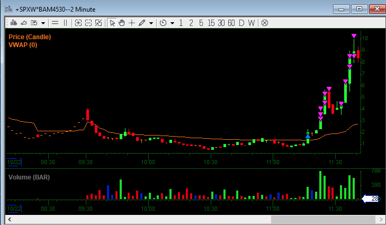386x225 pixels.
Task: Click the topmost magenta triangle marker
Action: 354,36
